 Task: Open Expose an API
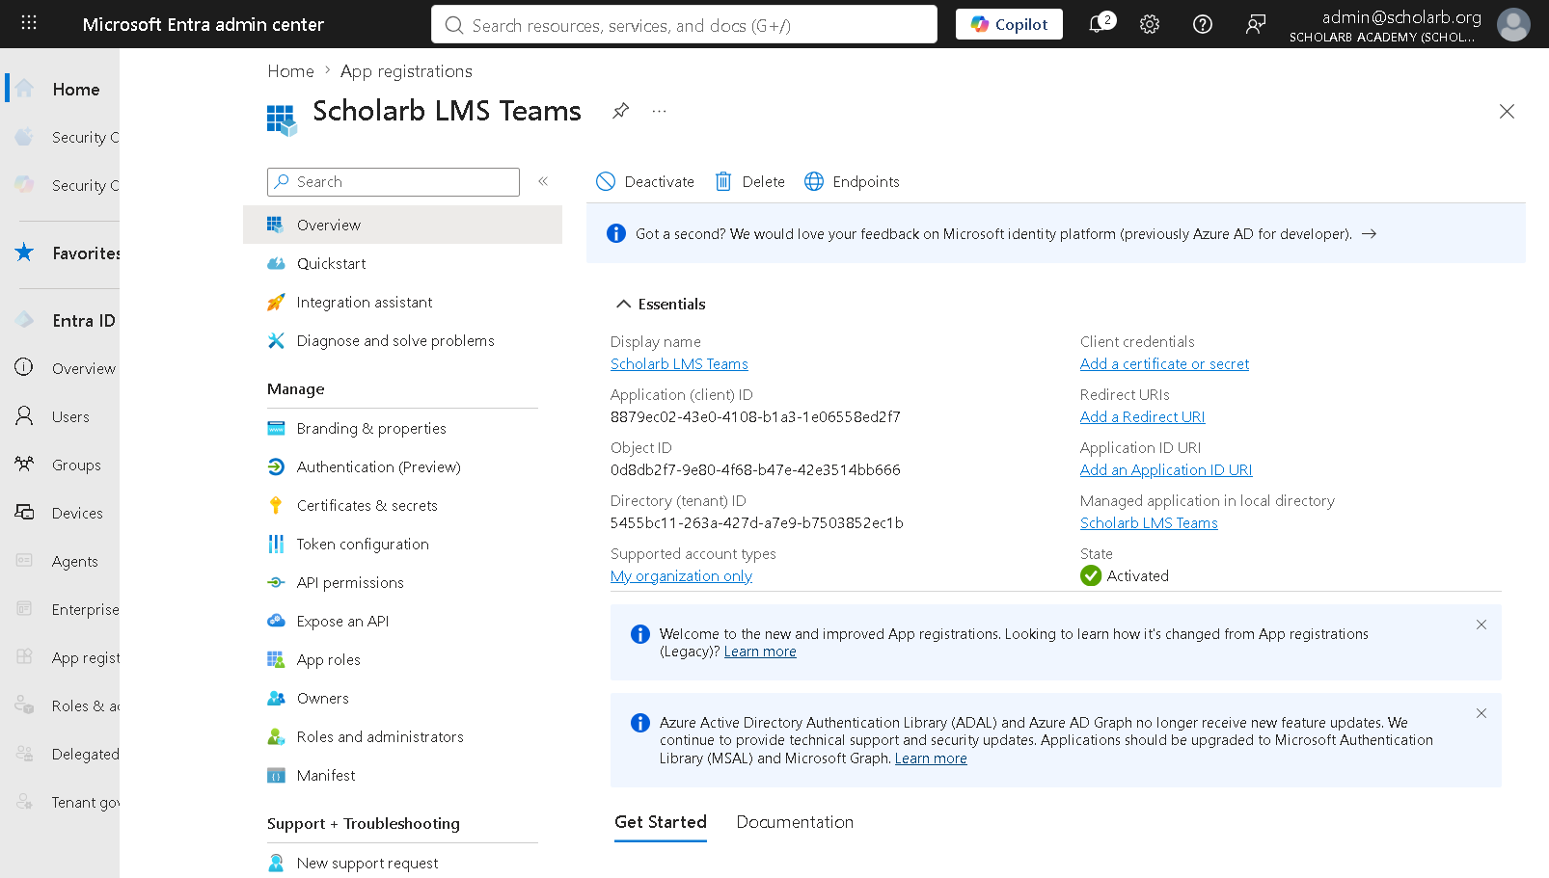coord(403,621)
